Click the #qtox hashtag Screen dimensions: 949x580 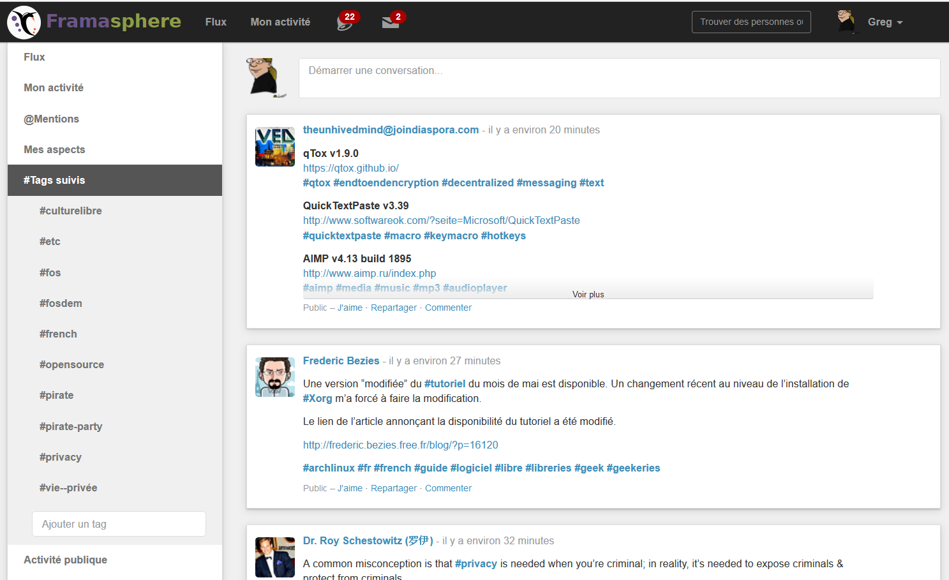[317, 182]
